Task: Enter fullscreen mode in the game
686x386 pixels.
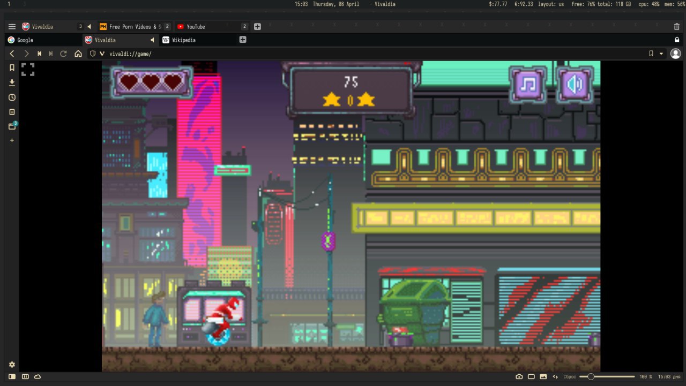Action: [28, 69]
